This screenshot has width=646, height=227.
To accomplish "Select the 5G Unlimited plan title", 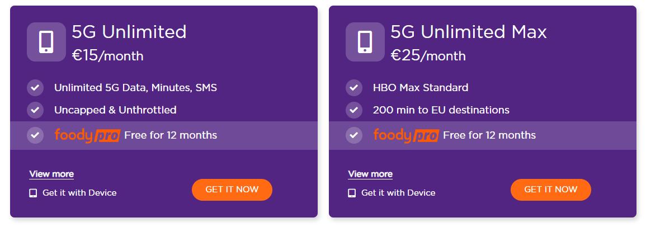I will tap(129, 32).
